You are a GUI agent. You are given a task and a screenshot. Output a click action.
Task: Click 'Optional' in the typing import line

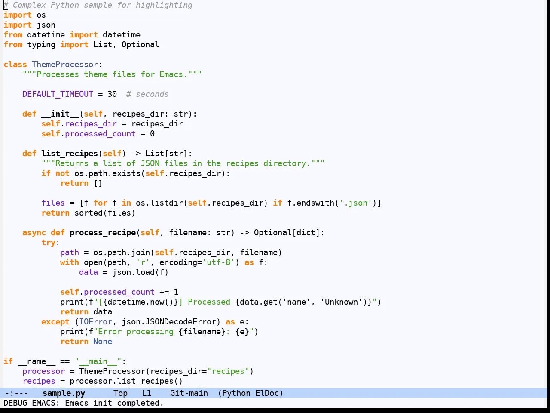click(x=140, y=45)
